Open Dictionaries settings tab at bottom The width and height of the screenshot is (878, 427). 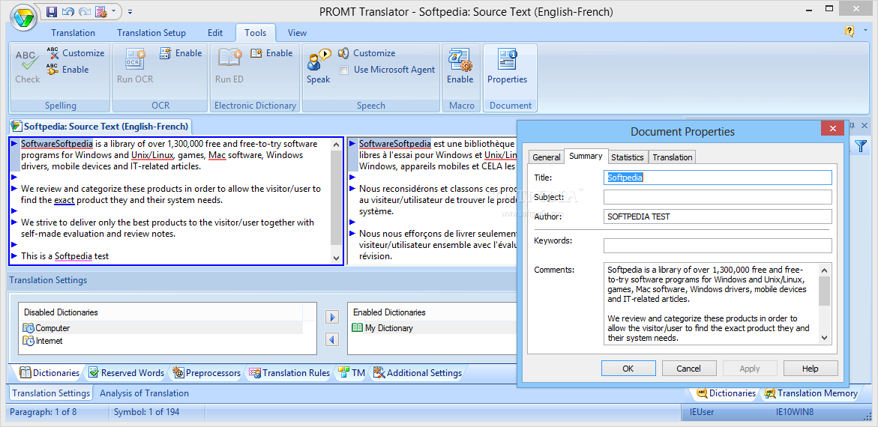click(x=49, y=373)
